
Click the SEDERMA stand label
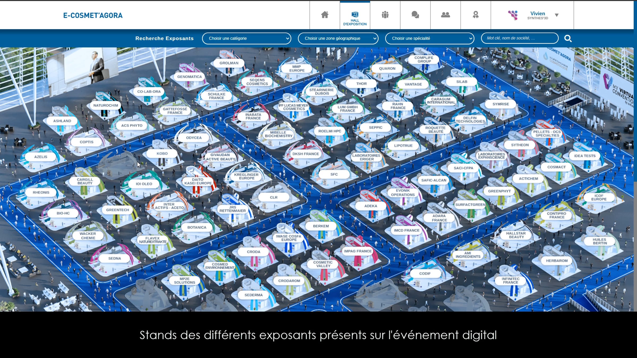coord(253,295)
